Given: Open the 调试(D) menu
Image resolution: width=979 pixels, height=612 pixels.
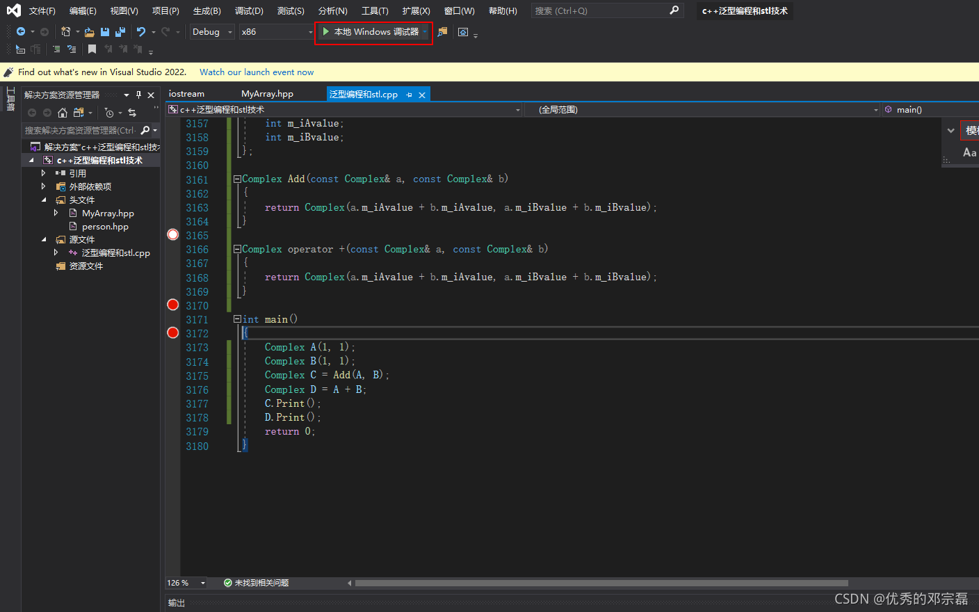Looking at the screenshot, I should click(249, 10).
